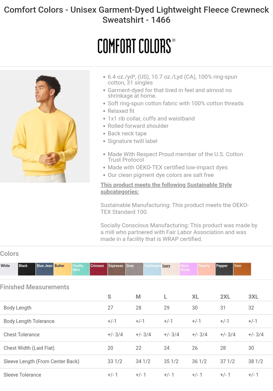The width and height of the screenshot is (273, 391).
Task: Pick the Butter color swatch
Action: point(63,269)
